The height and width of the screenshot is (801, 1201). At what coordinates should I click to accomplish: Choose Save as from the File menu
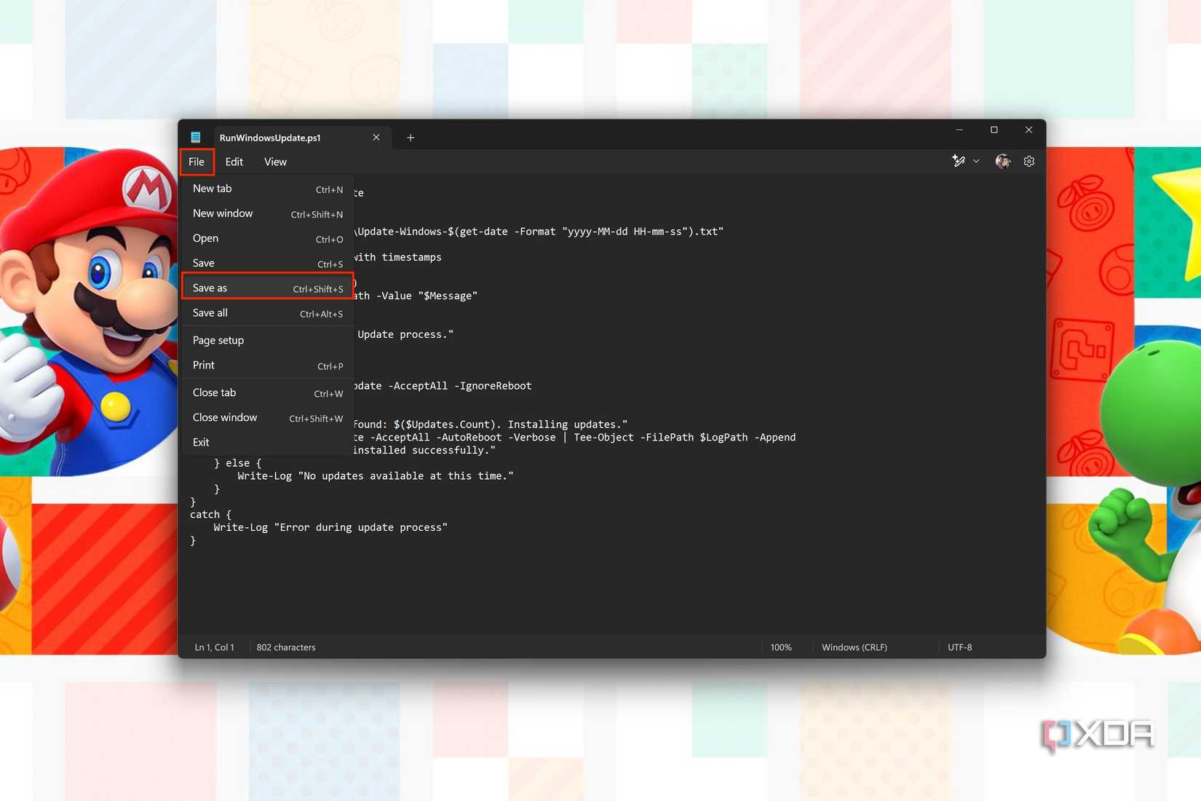point(209,287)
